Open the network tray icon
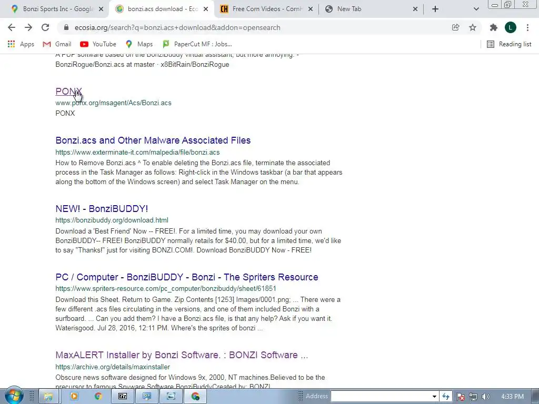The image size is (539, 404). (x=473, y=397)
